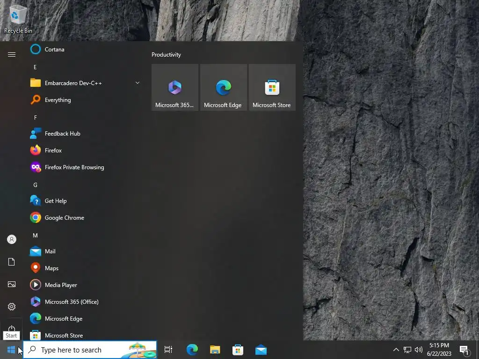This screenshot has width=479, height=359.
Task: Open Mail from the taskbar
Action: [x=261, y=350]
